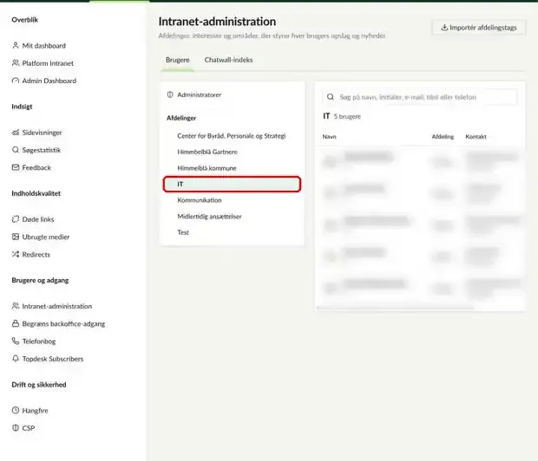
Task: Click the Administratorer shield icon
Action: [170, 94]
